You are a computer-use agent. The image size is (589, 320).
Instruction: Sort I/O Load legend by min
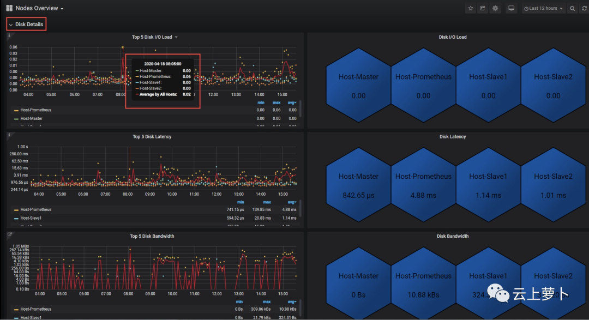261,102
